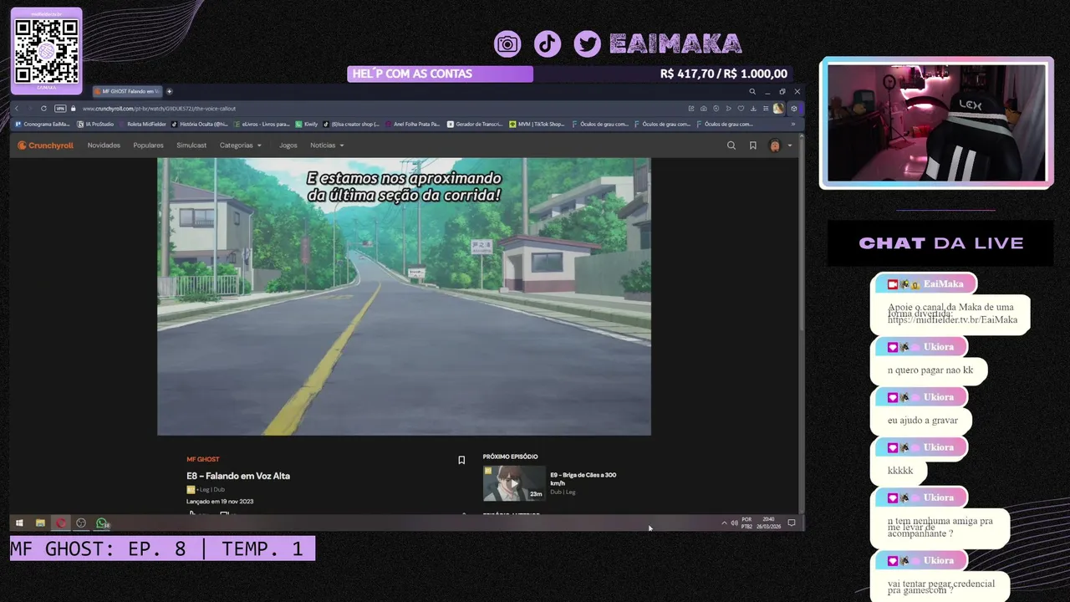Open File Explorer from taskbar

[x=40, y=523]
